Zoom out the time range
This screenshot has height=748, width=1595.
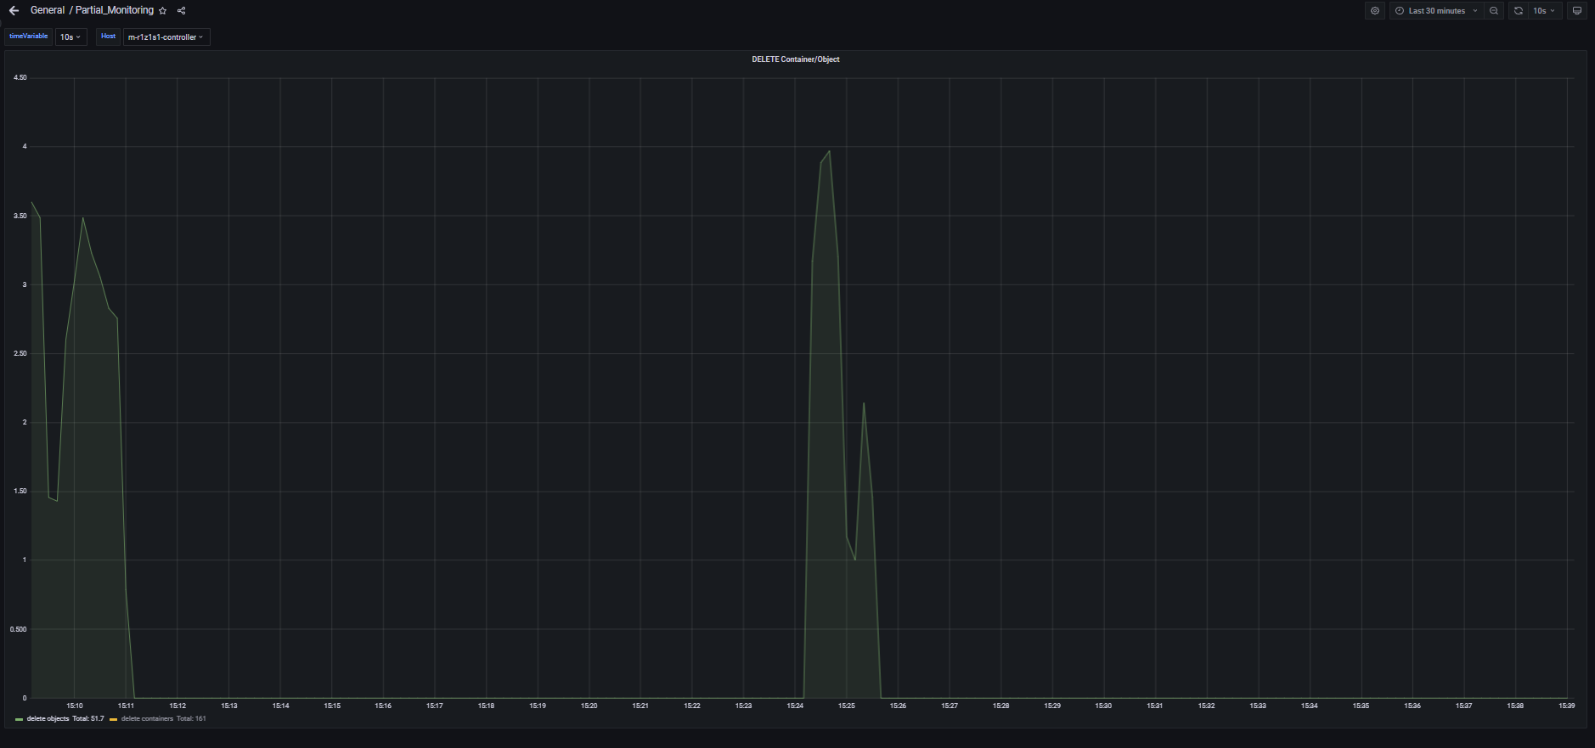tap(1494, 11)
